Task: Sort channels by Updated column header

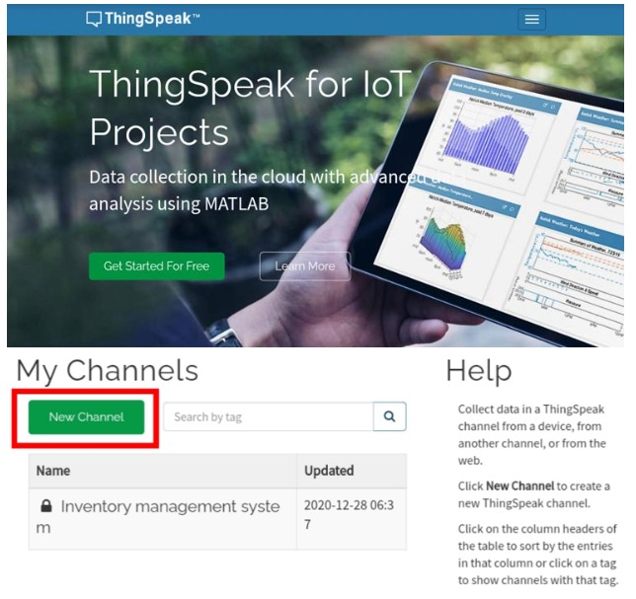Action: pos(329,471)
